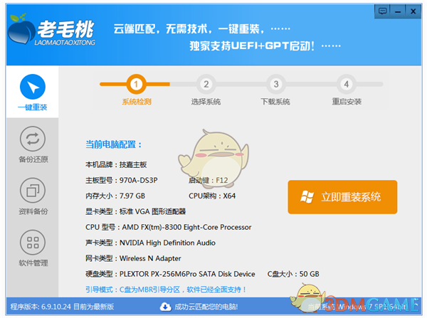Click the NVIDIA High Definition Audio line
Viewport: 427px width, 318px height.
pos(150,243)
